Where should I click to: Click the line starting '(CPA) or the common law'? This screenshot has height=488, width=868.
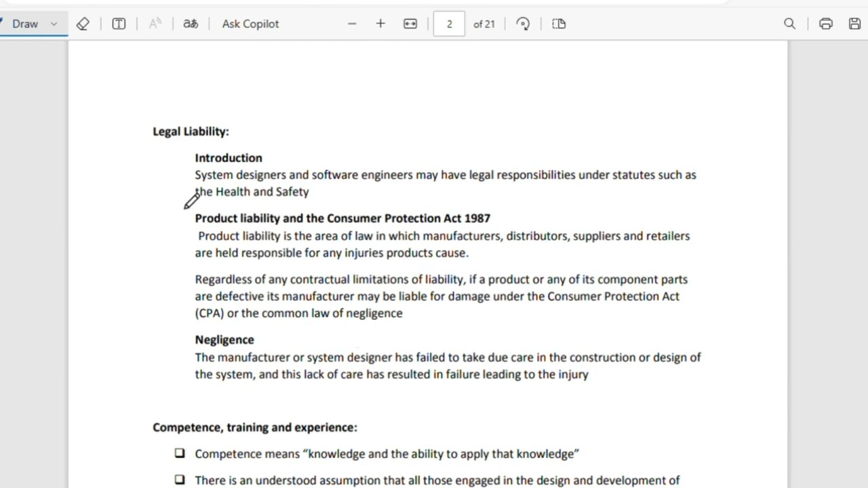[298, 313]
